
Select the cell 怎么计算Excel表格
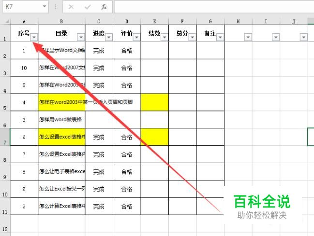61,206
